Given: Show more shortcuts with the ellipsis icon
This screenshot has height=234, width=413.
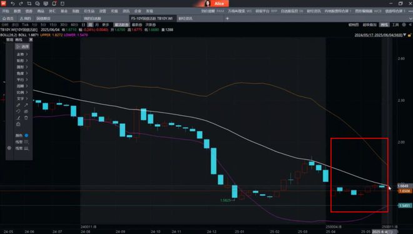Looking at the screenshot, I should pyautogui.click(x=410, y=11).
